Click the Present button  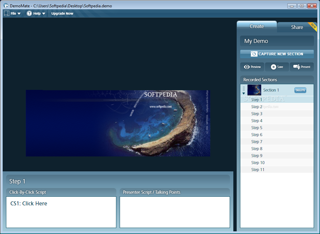click(x=302, y=67)
